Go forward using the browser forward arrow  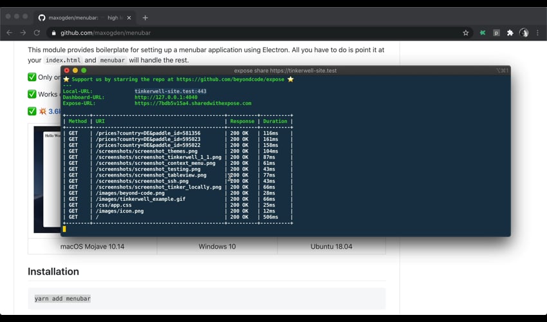point(23,33)
